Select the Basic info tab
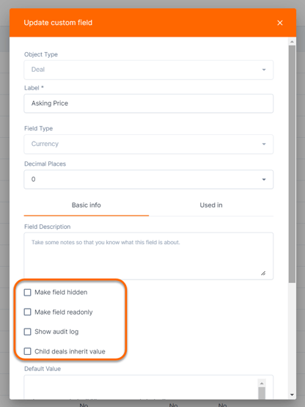Screen dimensions: 305x407 87,205
